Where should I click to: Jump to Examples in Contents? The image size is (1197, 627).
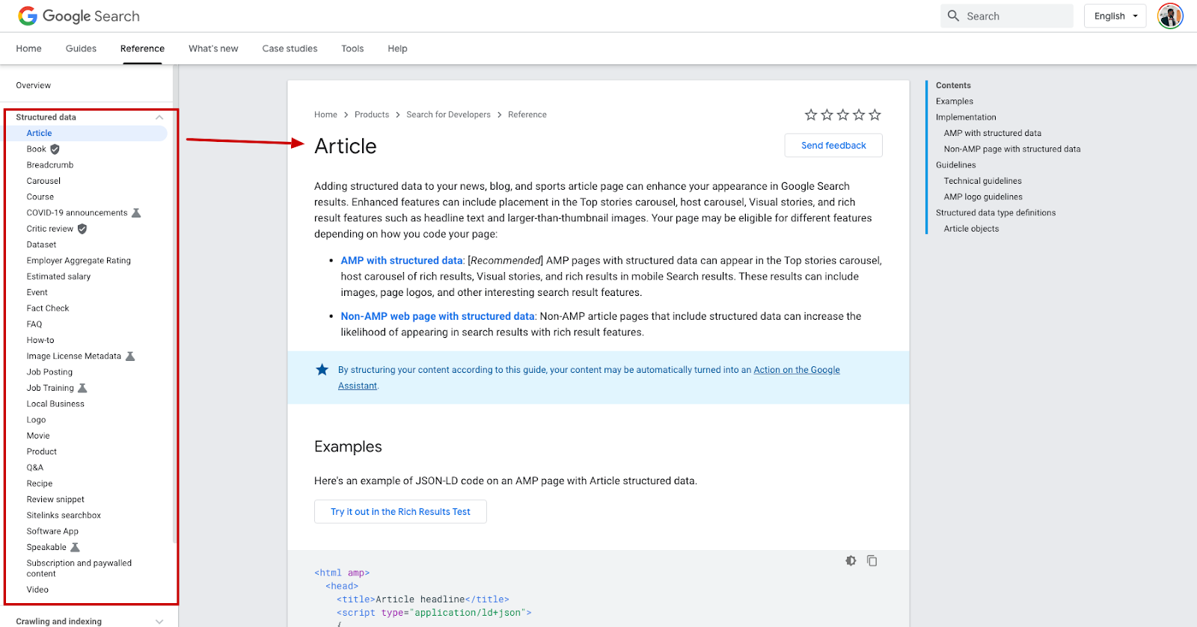(955, 102)
